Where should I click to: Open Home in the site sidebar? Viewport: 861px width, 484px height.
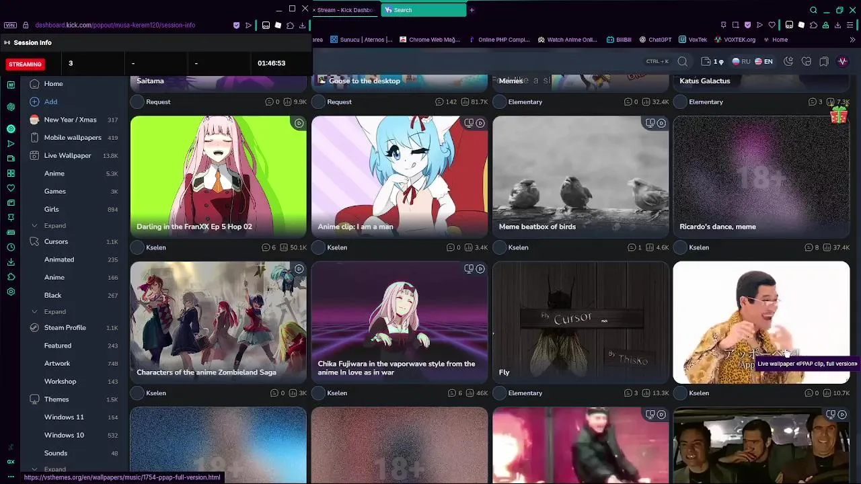point(53,84)
